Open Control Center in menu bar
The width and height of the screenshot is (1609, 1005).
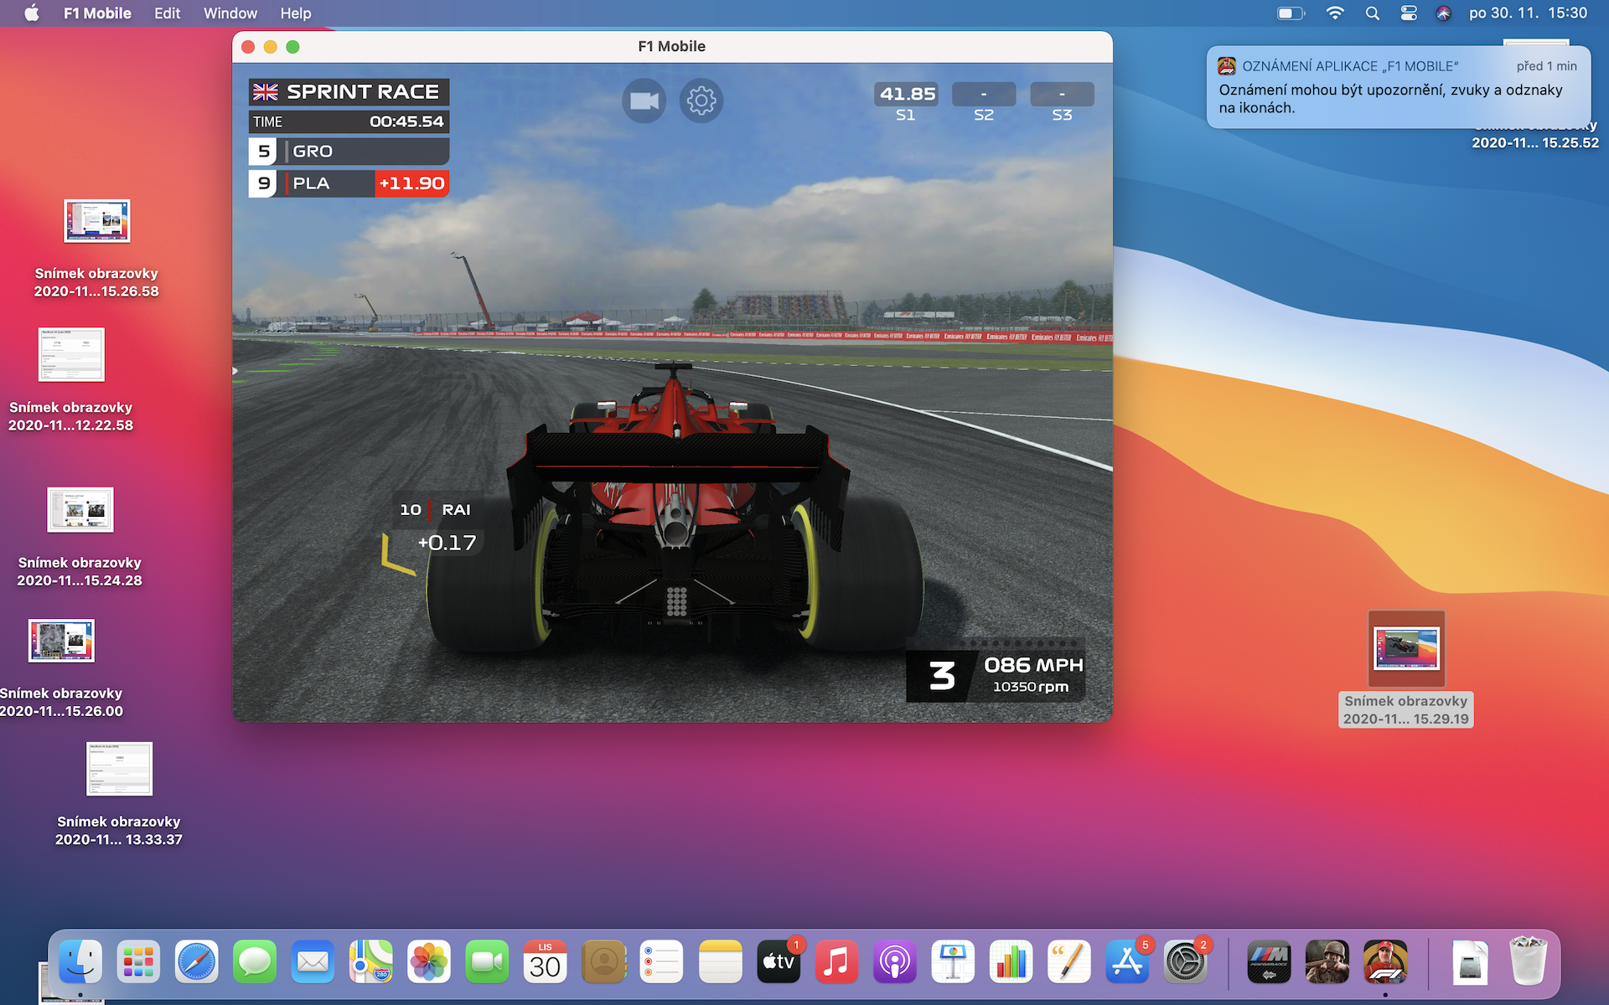click(1409, 13)
